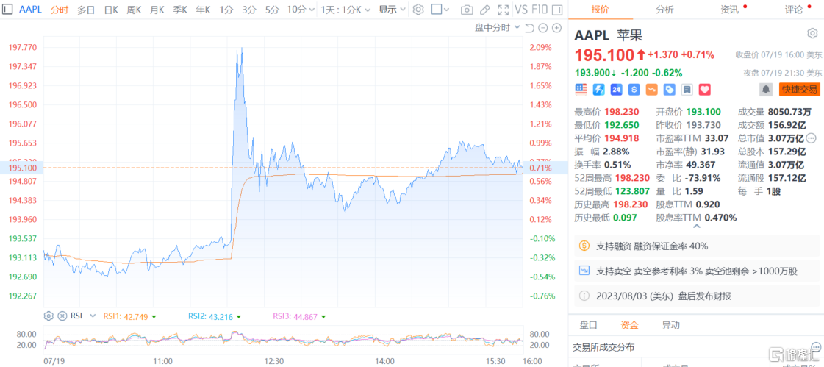Click the lightning Level 2 quote icon
Screen dimensions: 824x367
point(598,90)
